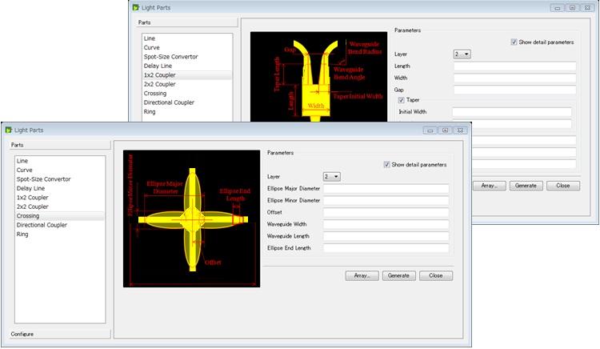Select Line in back window parts list
This screenshot has height=349, width=600.
(x=187, y=38)
